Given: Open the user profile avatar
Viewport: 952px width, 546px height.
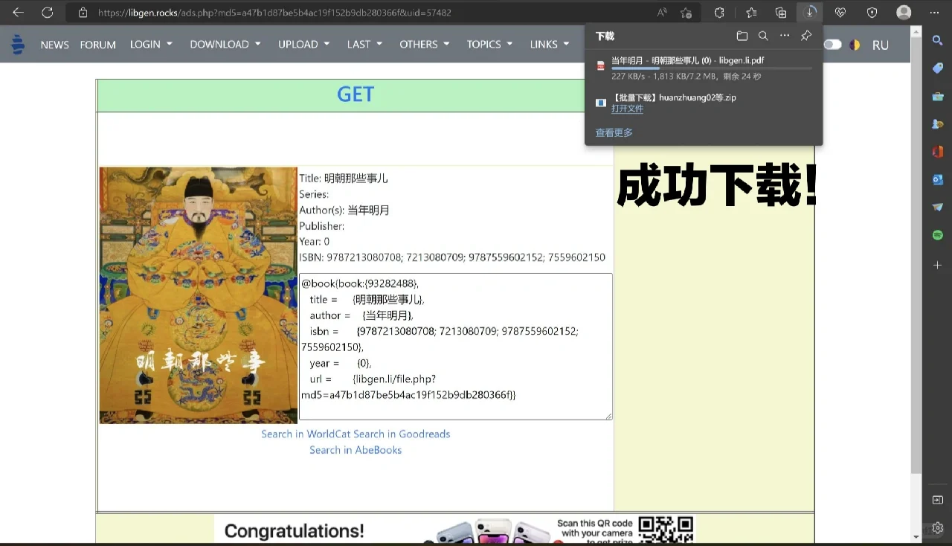Looking at the screenshot, I should tap(904, 13).
